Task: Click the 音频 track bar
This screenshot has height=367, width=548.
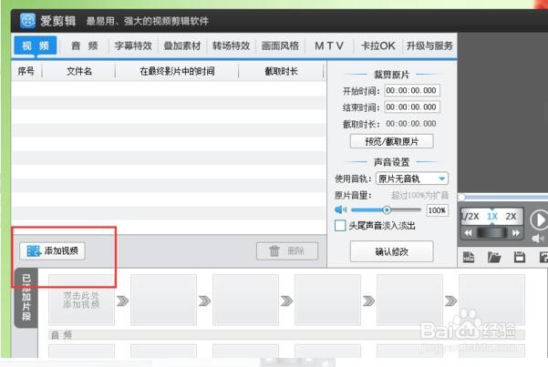Action: point(286,335)
